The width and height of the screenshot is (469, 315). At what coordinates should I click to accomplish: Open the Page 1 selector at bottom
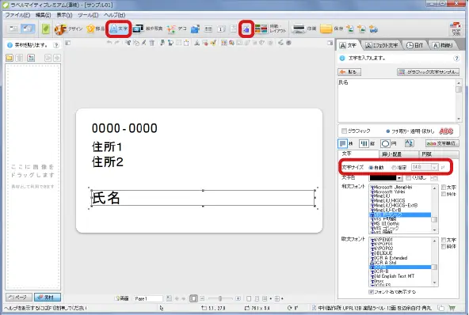coord(148,298)
